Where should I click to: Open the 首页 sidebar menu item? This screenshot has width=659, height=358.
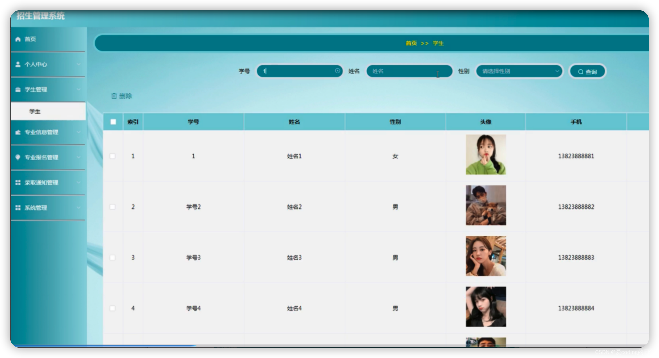point(48,39)
